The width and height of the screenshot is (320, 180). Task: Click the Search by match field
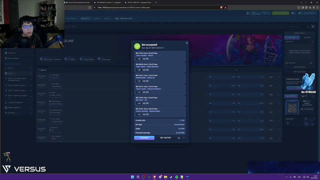click(297, 26)
